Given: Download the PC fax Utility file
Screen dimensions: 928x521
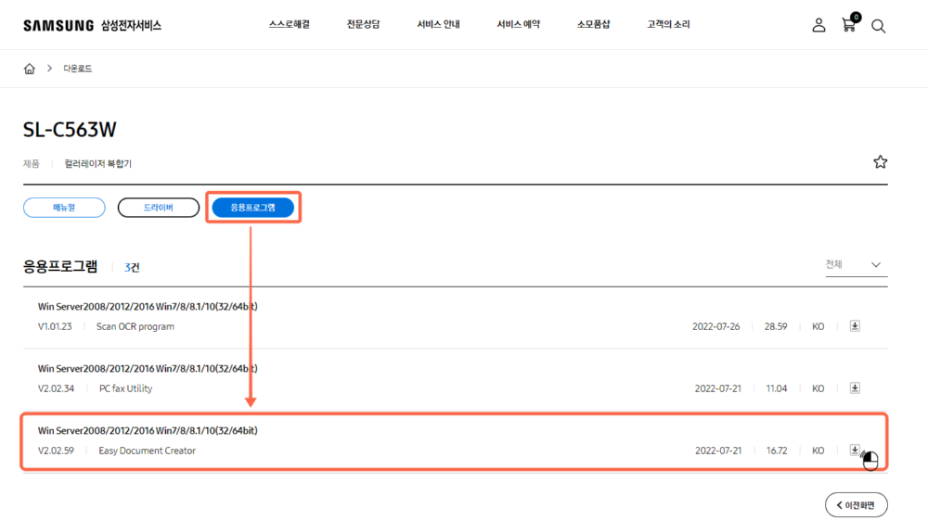Looking at the screenshot, I should 855,388.
